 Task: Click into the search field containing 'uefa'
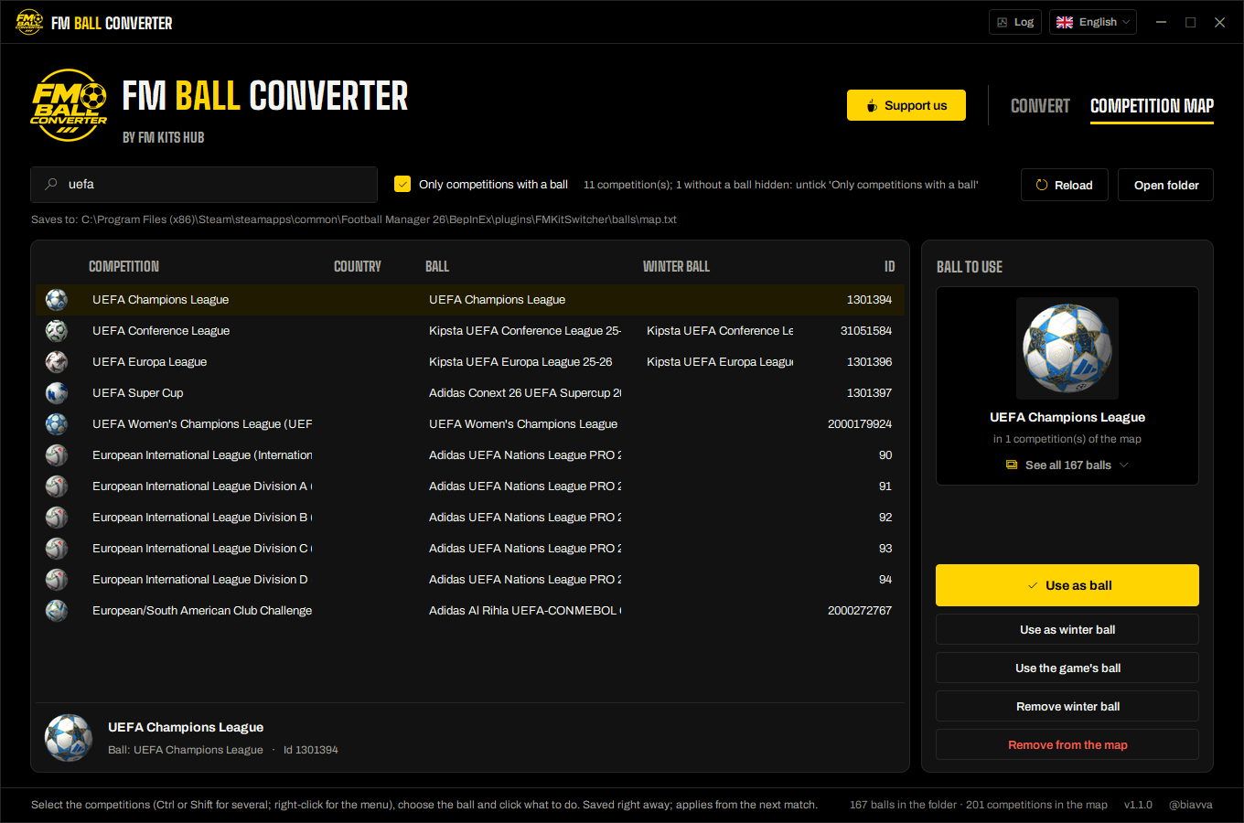pos(204,185)
